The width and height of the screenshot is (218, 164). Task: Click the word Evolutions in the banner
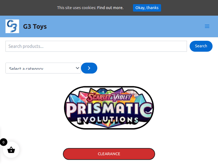pyautogui.click(x=108, y=119)
